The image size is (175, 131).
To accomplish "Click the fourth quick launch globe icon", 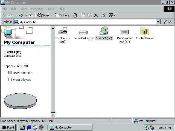I will click(x=41, y=127).
